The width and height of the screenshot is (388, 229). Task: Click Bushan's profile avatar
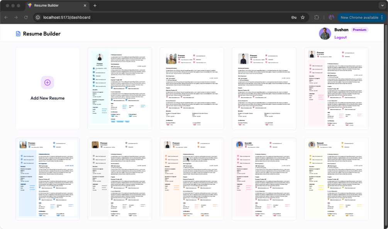point(325,34)
